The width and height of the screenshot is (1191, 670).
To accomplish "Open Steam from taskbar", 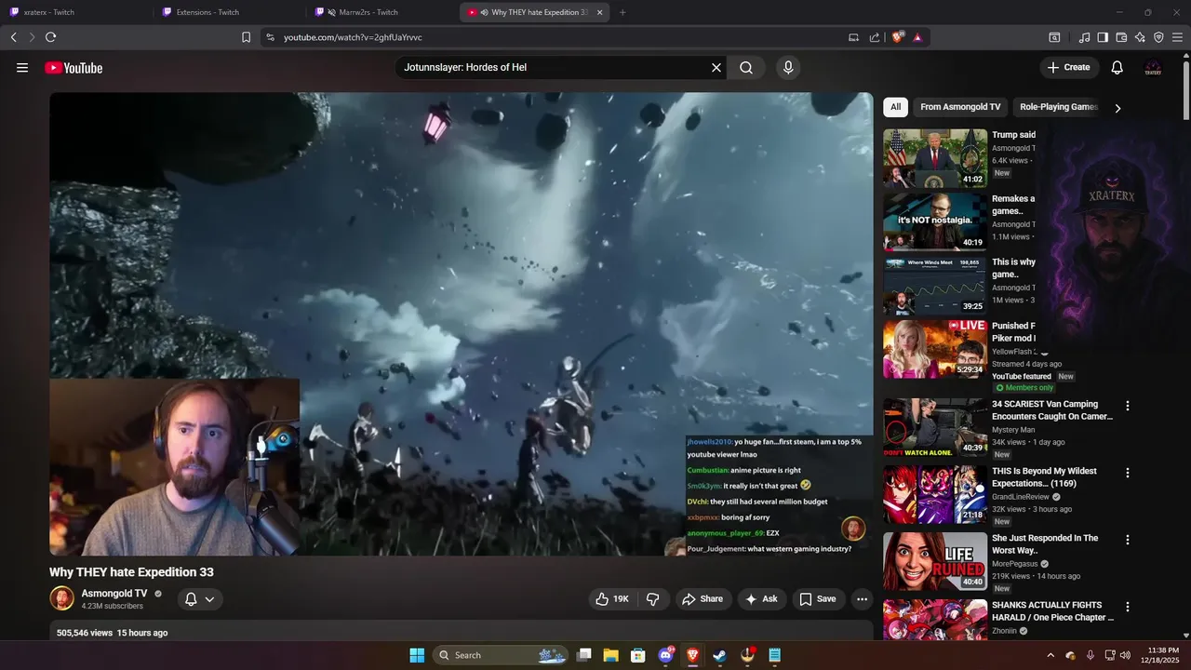I will click(x=719, y=655).
